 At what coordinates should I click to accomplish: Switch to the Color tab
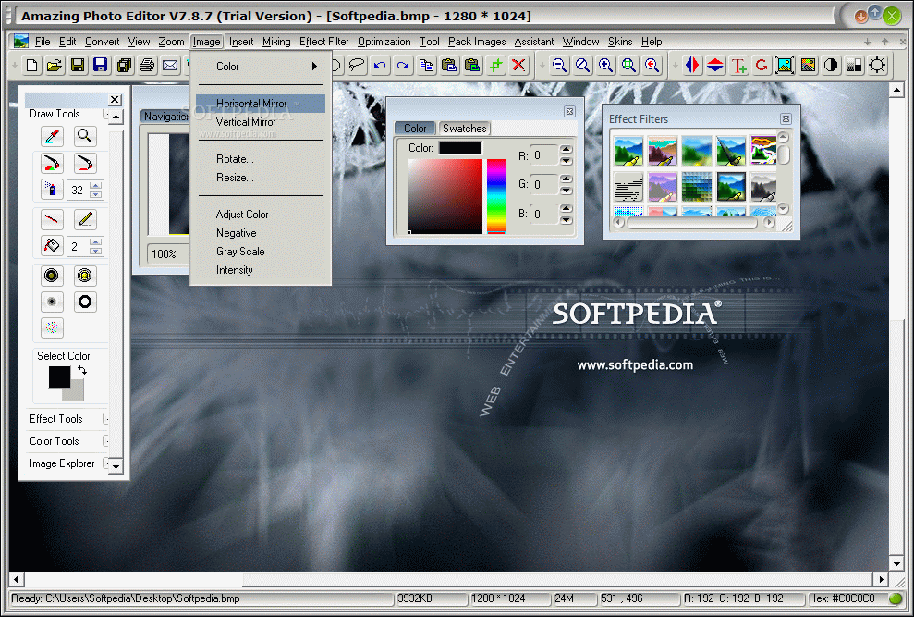pyautogui.click(x=415, y=129)
